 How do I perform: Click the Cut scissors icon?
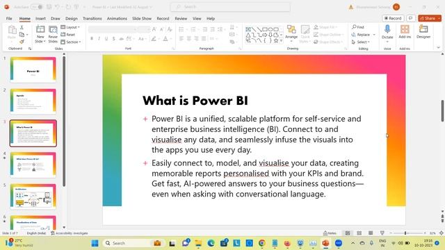click(22, 27)
